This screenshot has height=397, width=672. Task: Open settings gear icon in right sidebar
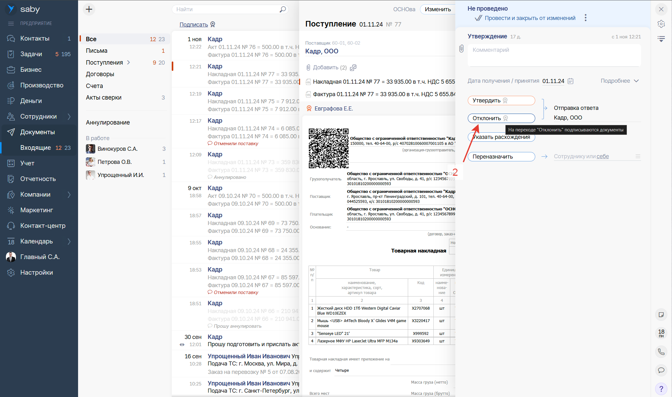click(x=661, y=24)
